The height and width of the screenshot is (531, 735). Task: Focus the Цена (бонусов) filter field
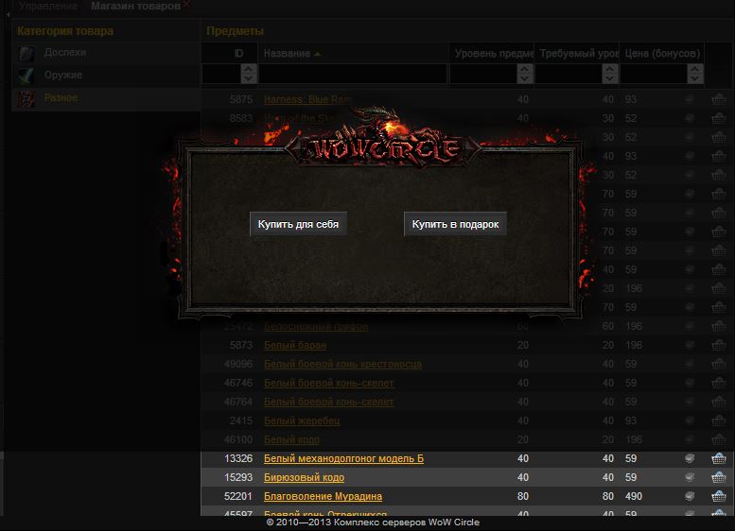654,74
